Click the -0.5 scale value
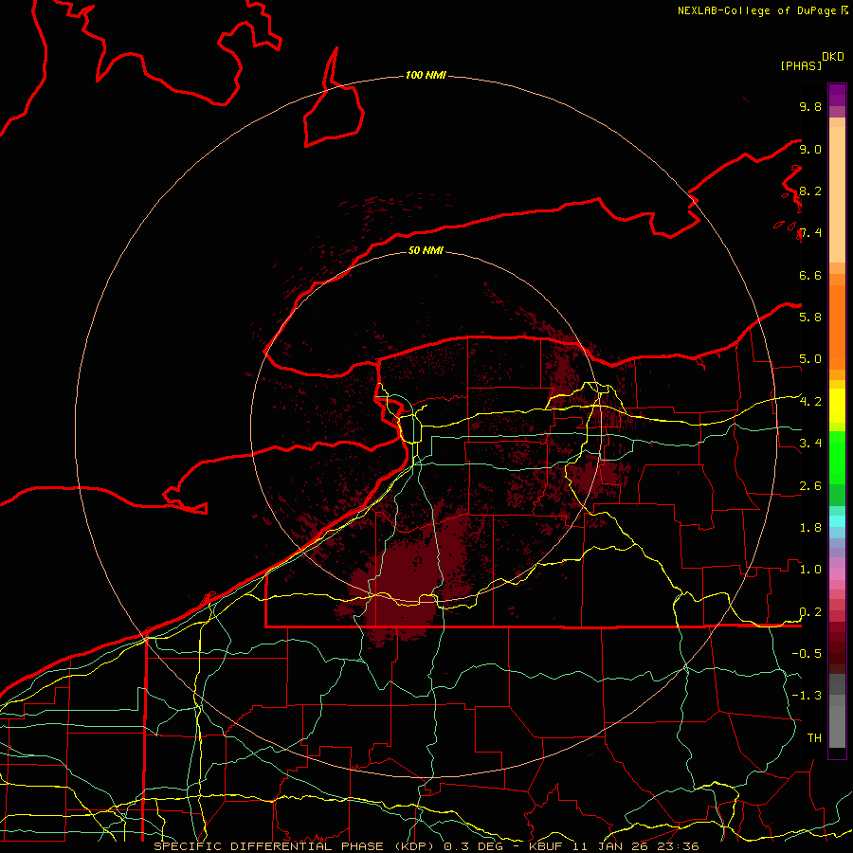 [x=807, y=654]
